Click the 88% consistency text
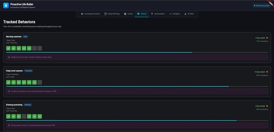 coord(262,110)
